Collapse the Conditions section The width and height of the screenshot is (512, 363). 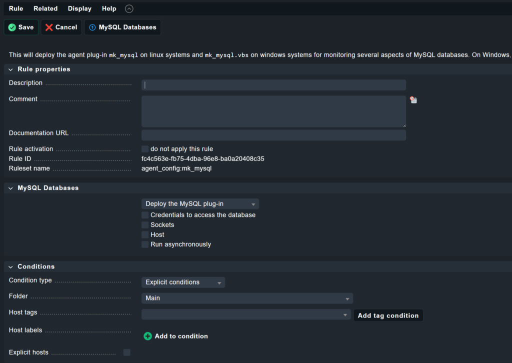(x=10, y=267)
